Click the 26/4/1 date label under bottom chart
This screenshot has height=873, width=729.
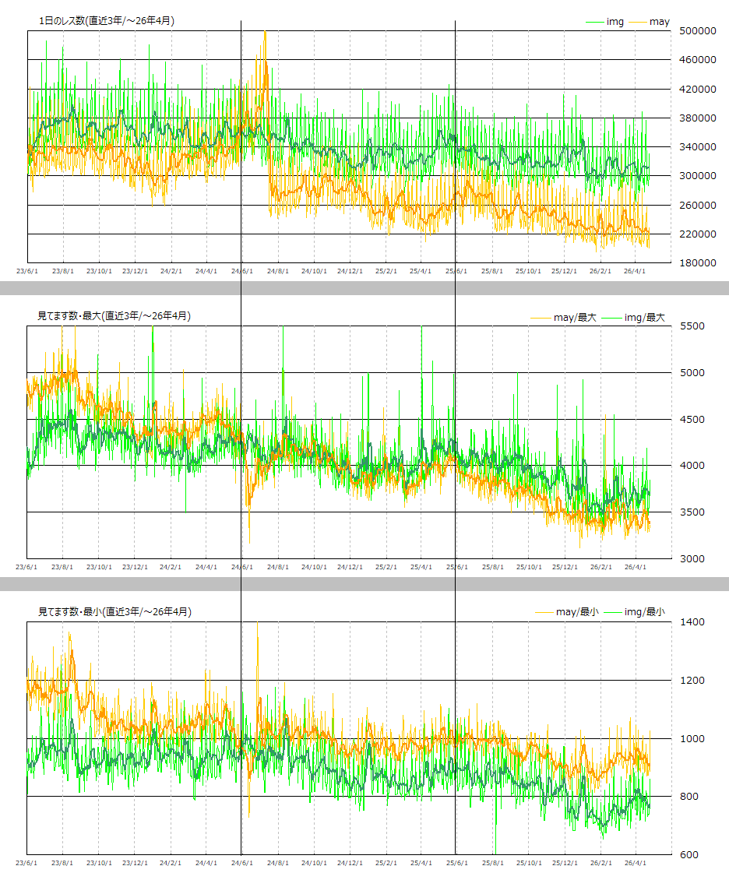pyautogui.click(x=636, y=863)
